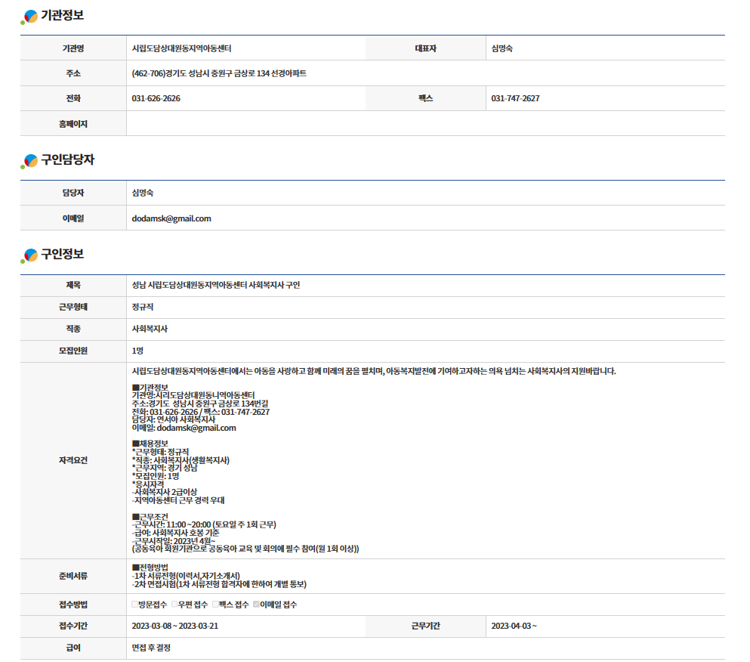Click the work period 2023-04-03 ~
750x662 pixels.
click(x=514, y=626)
